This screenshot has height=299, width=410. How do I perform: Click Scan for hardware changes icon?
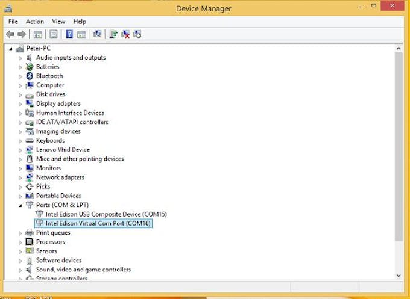coord(97,34)
